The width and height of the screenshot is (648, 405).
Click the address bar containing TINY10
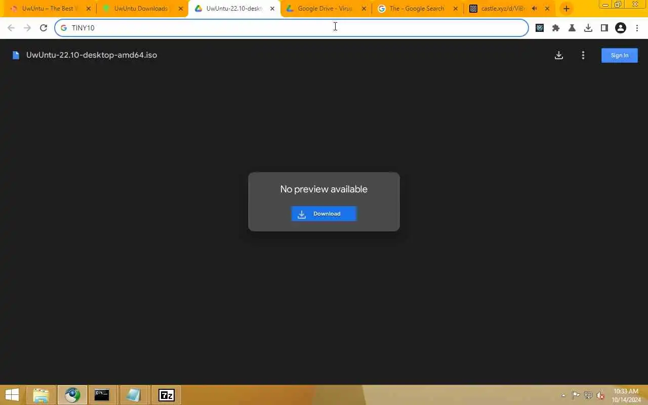[292, 28]
